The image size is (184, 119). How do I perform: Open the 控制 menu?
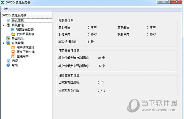coord(5,9)
